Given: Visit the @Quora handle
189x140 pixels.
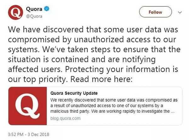Looking at the screenshot, I should coord(34,16).
